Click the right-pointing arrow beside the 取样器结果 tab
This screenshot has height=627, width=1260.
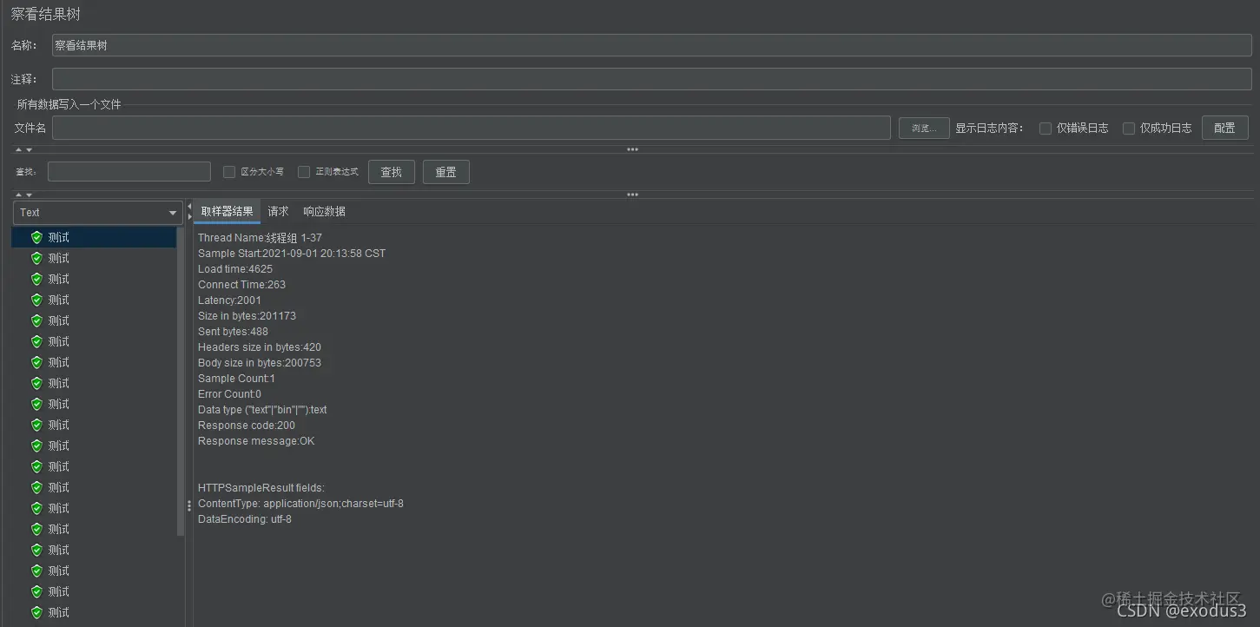189,217
